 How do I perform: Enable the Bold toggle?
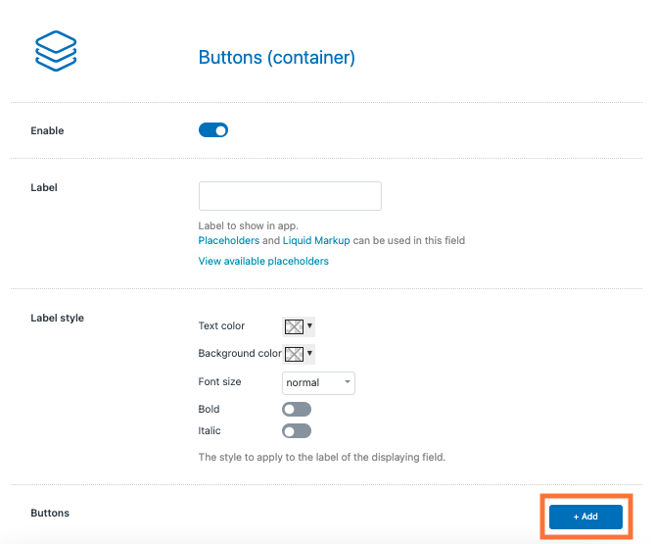[297, 409]
